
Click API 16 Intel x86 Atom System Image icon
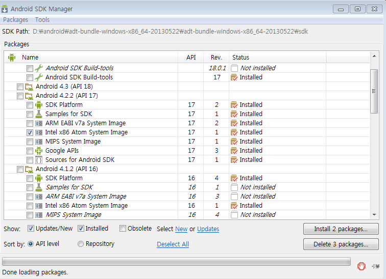(39, 206)
